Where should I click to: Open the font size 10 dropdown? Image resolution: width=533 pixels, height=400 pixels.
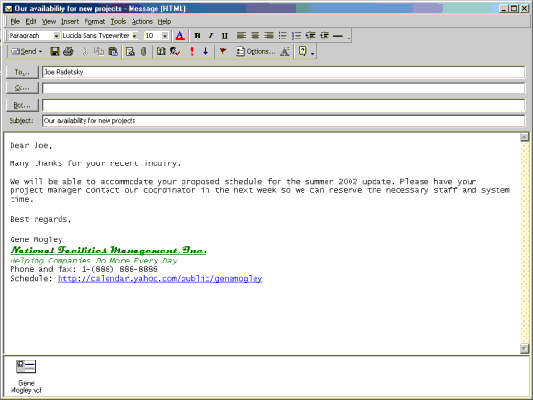click(x=165, y=36)
